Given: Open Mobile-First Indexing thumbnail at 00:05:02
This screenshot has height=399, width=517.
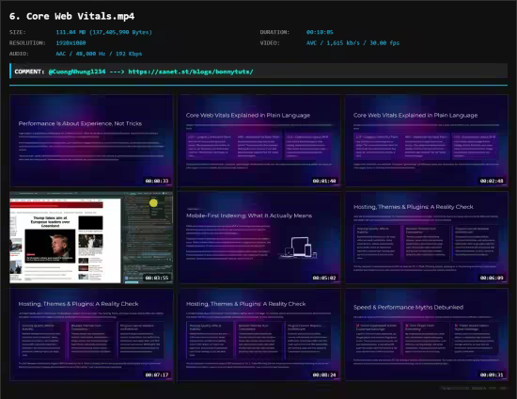Looking at the screenshot, I should pos(258,237).
